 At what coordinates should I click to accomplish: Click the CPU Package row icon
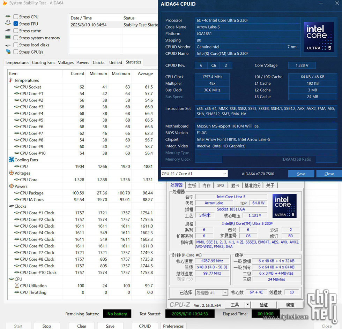click(17, 193)
